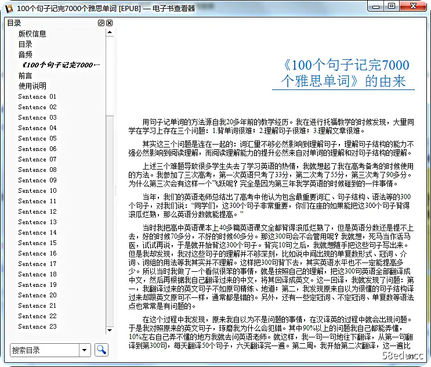The width and height of the screenshot is (431, 367).
Task: Go to Sentence 06
Action: tap(37, 149)
